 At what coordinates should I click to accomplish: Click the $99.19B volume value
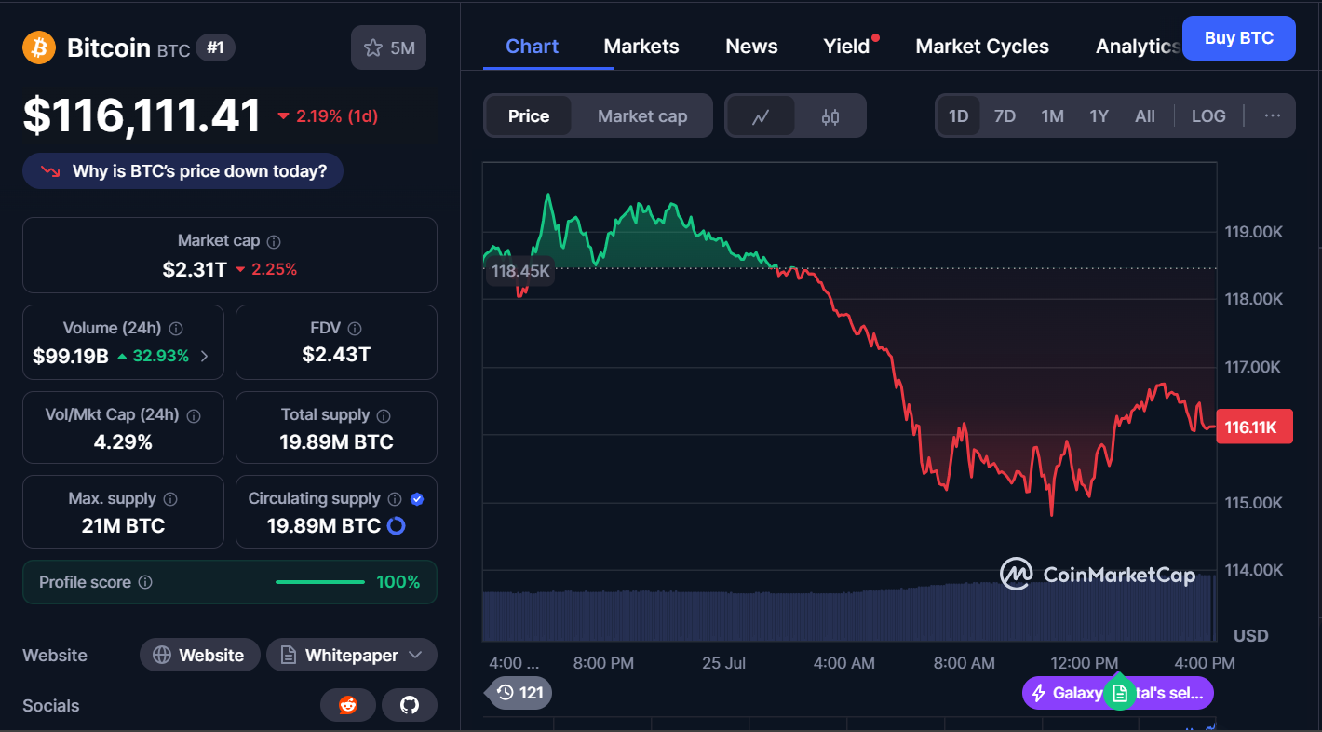pyautogui.click(x=71, y=356)
